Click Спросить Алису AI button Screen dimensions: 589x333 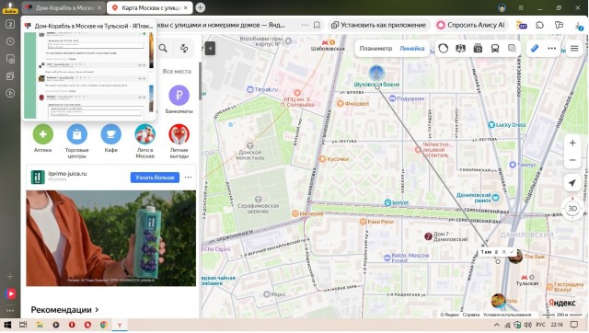click(471, 25)
